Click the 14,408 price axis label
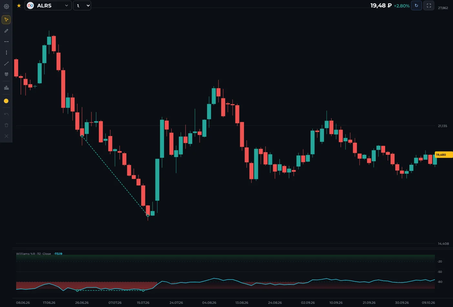 (443, 243)
